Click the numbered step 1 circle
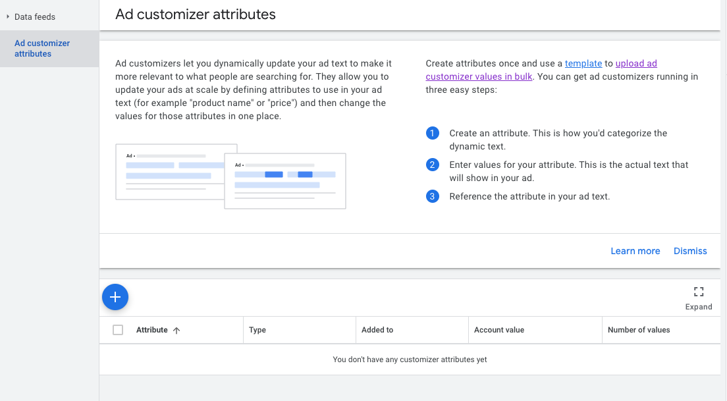 pos(433,133)
